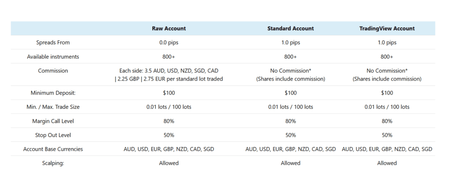The width and height of the screenshot is (454, 179).
Task: Click the Stop Out Level row label
Action: 53,135
